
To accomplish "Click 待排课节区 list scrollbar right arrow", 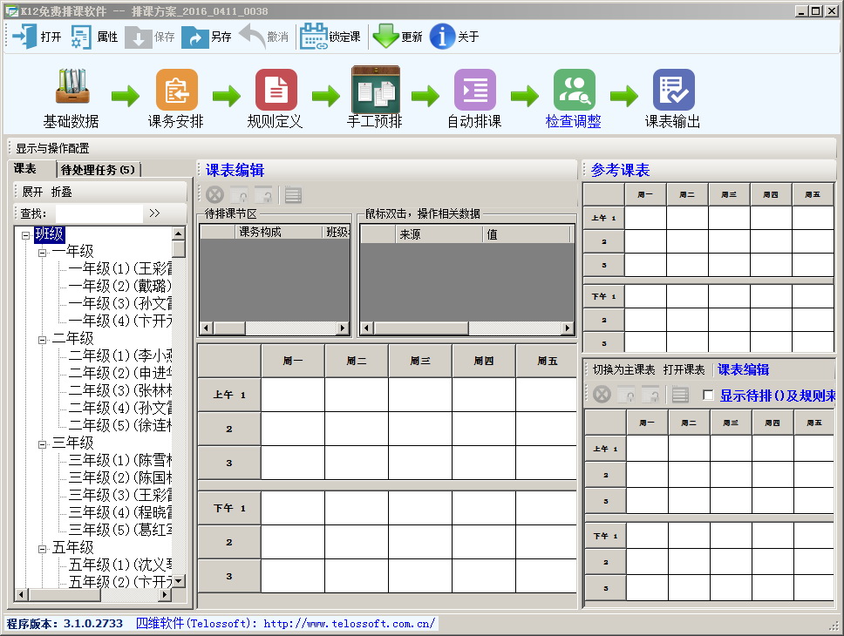I will 343,328.
